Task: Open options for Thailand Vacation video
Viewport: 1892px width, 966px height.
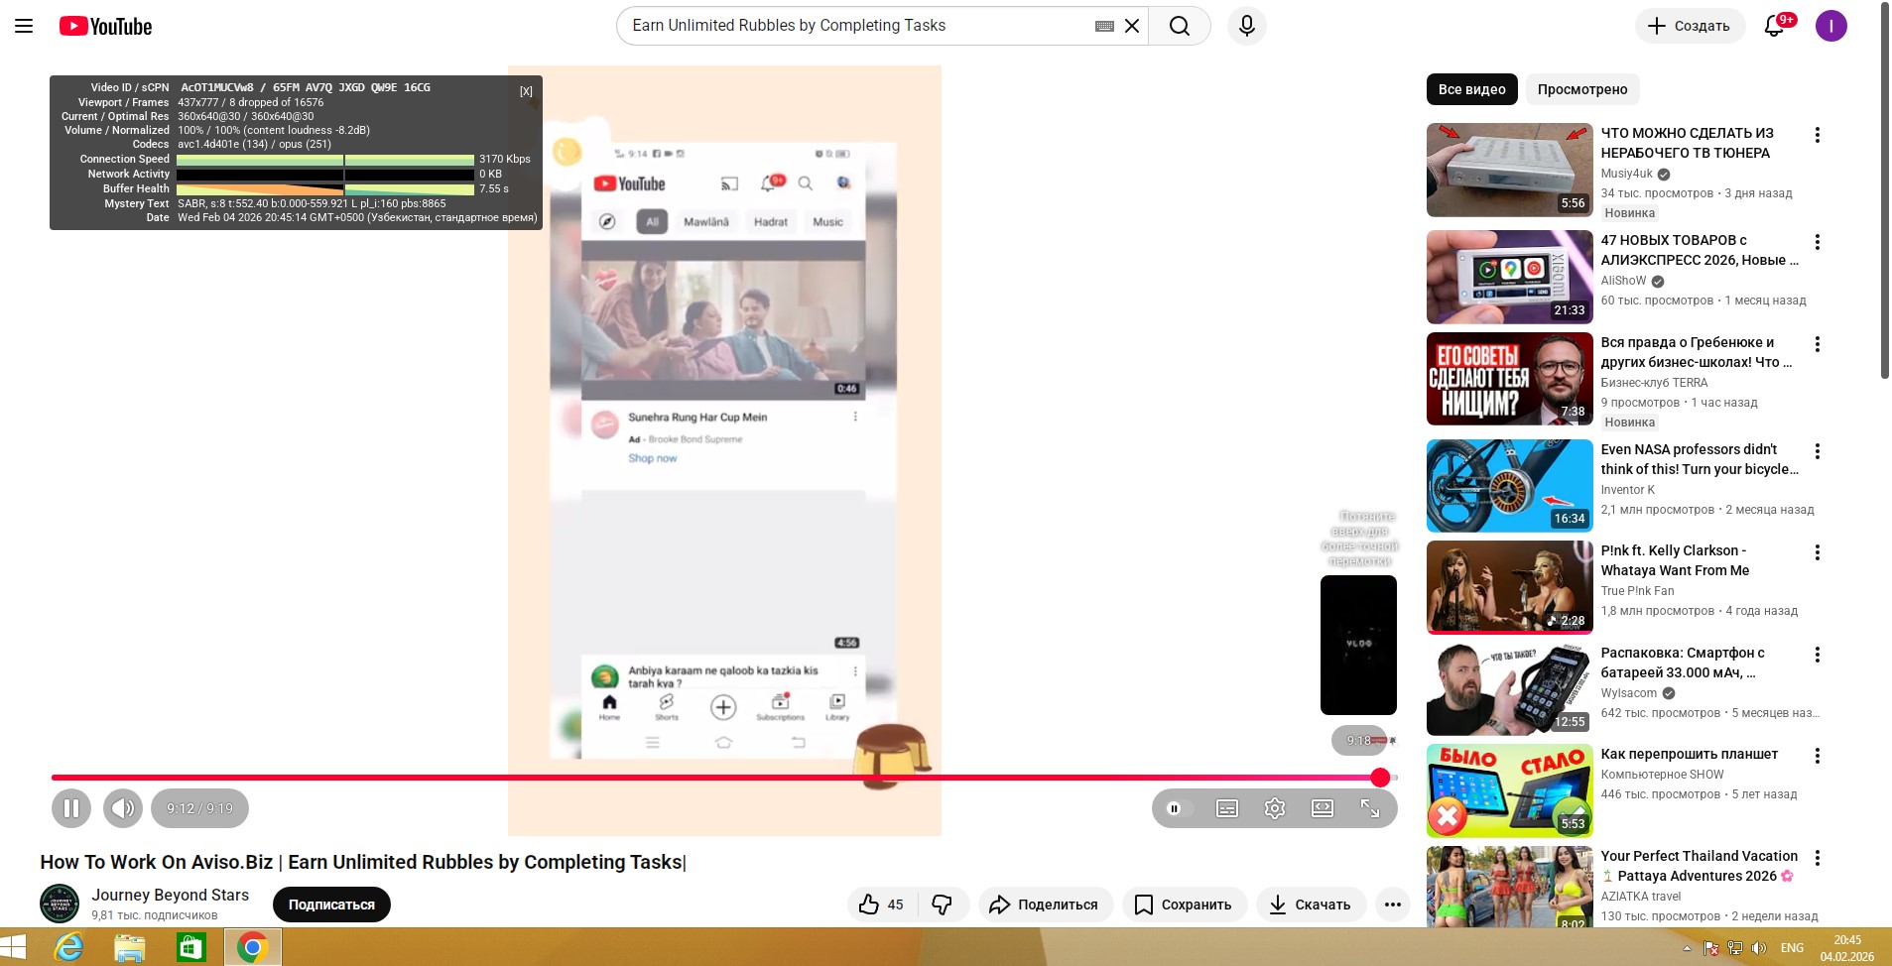Action: pos(1818,858)
